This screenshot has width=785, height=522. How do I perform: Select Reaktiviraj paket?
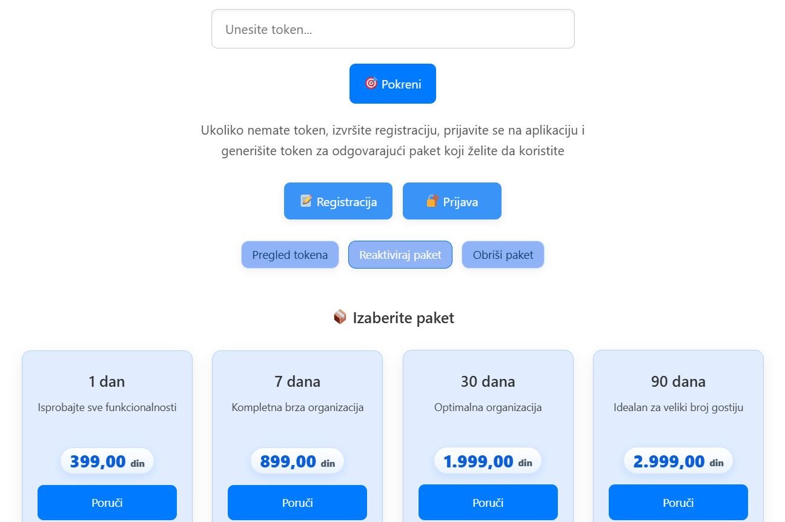(x=400, y=255)
